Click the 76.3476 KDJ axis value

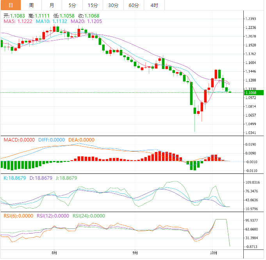click(x=252, y=191)
